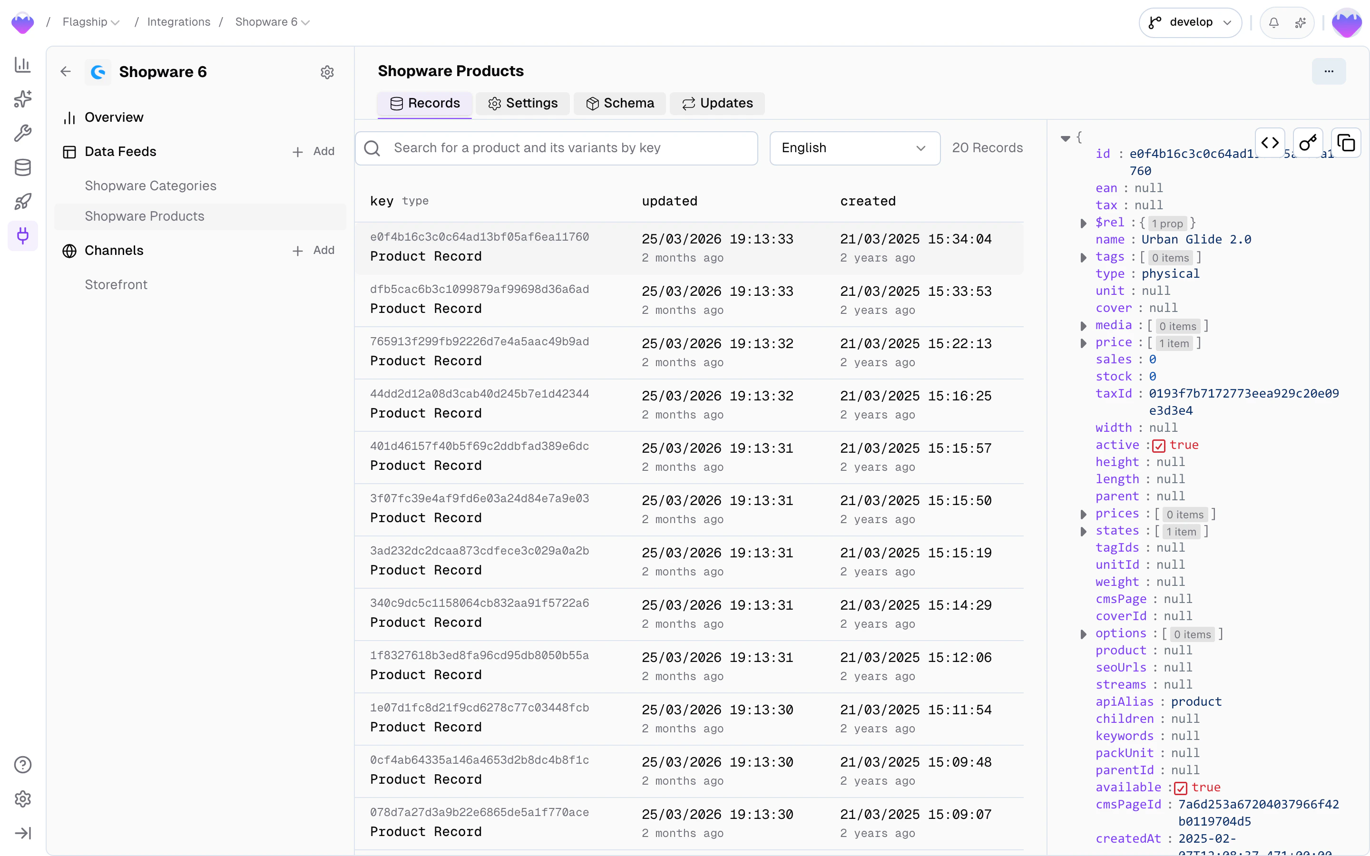The height and width of the screenshot is (856, 1370).
Task: Open the analytics chart icon in left rail
Action: (x=23, y=65)
